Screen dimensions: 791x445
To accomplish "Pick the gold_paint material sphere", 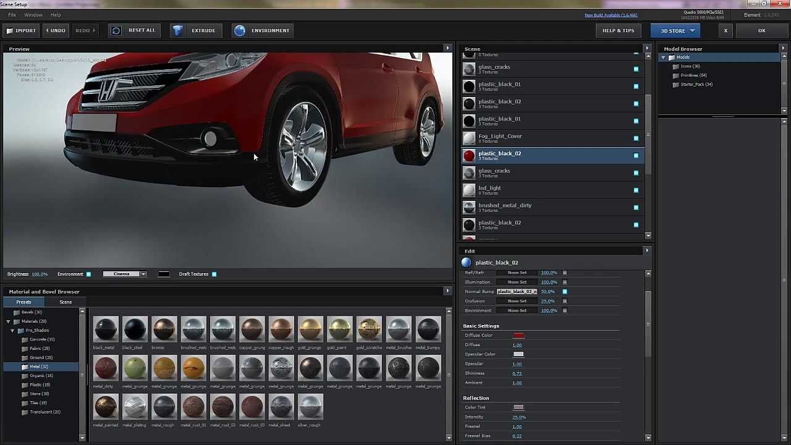I will pyautogui.click(x=340, y=329).
